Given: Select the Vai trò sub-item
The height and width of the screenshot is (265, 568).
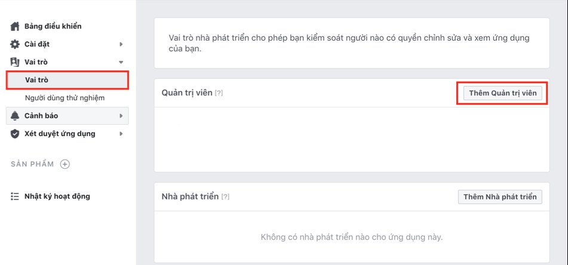Looking at the screenshot, I should 37,80.
